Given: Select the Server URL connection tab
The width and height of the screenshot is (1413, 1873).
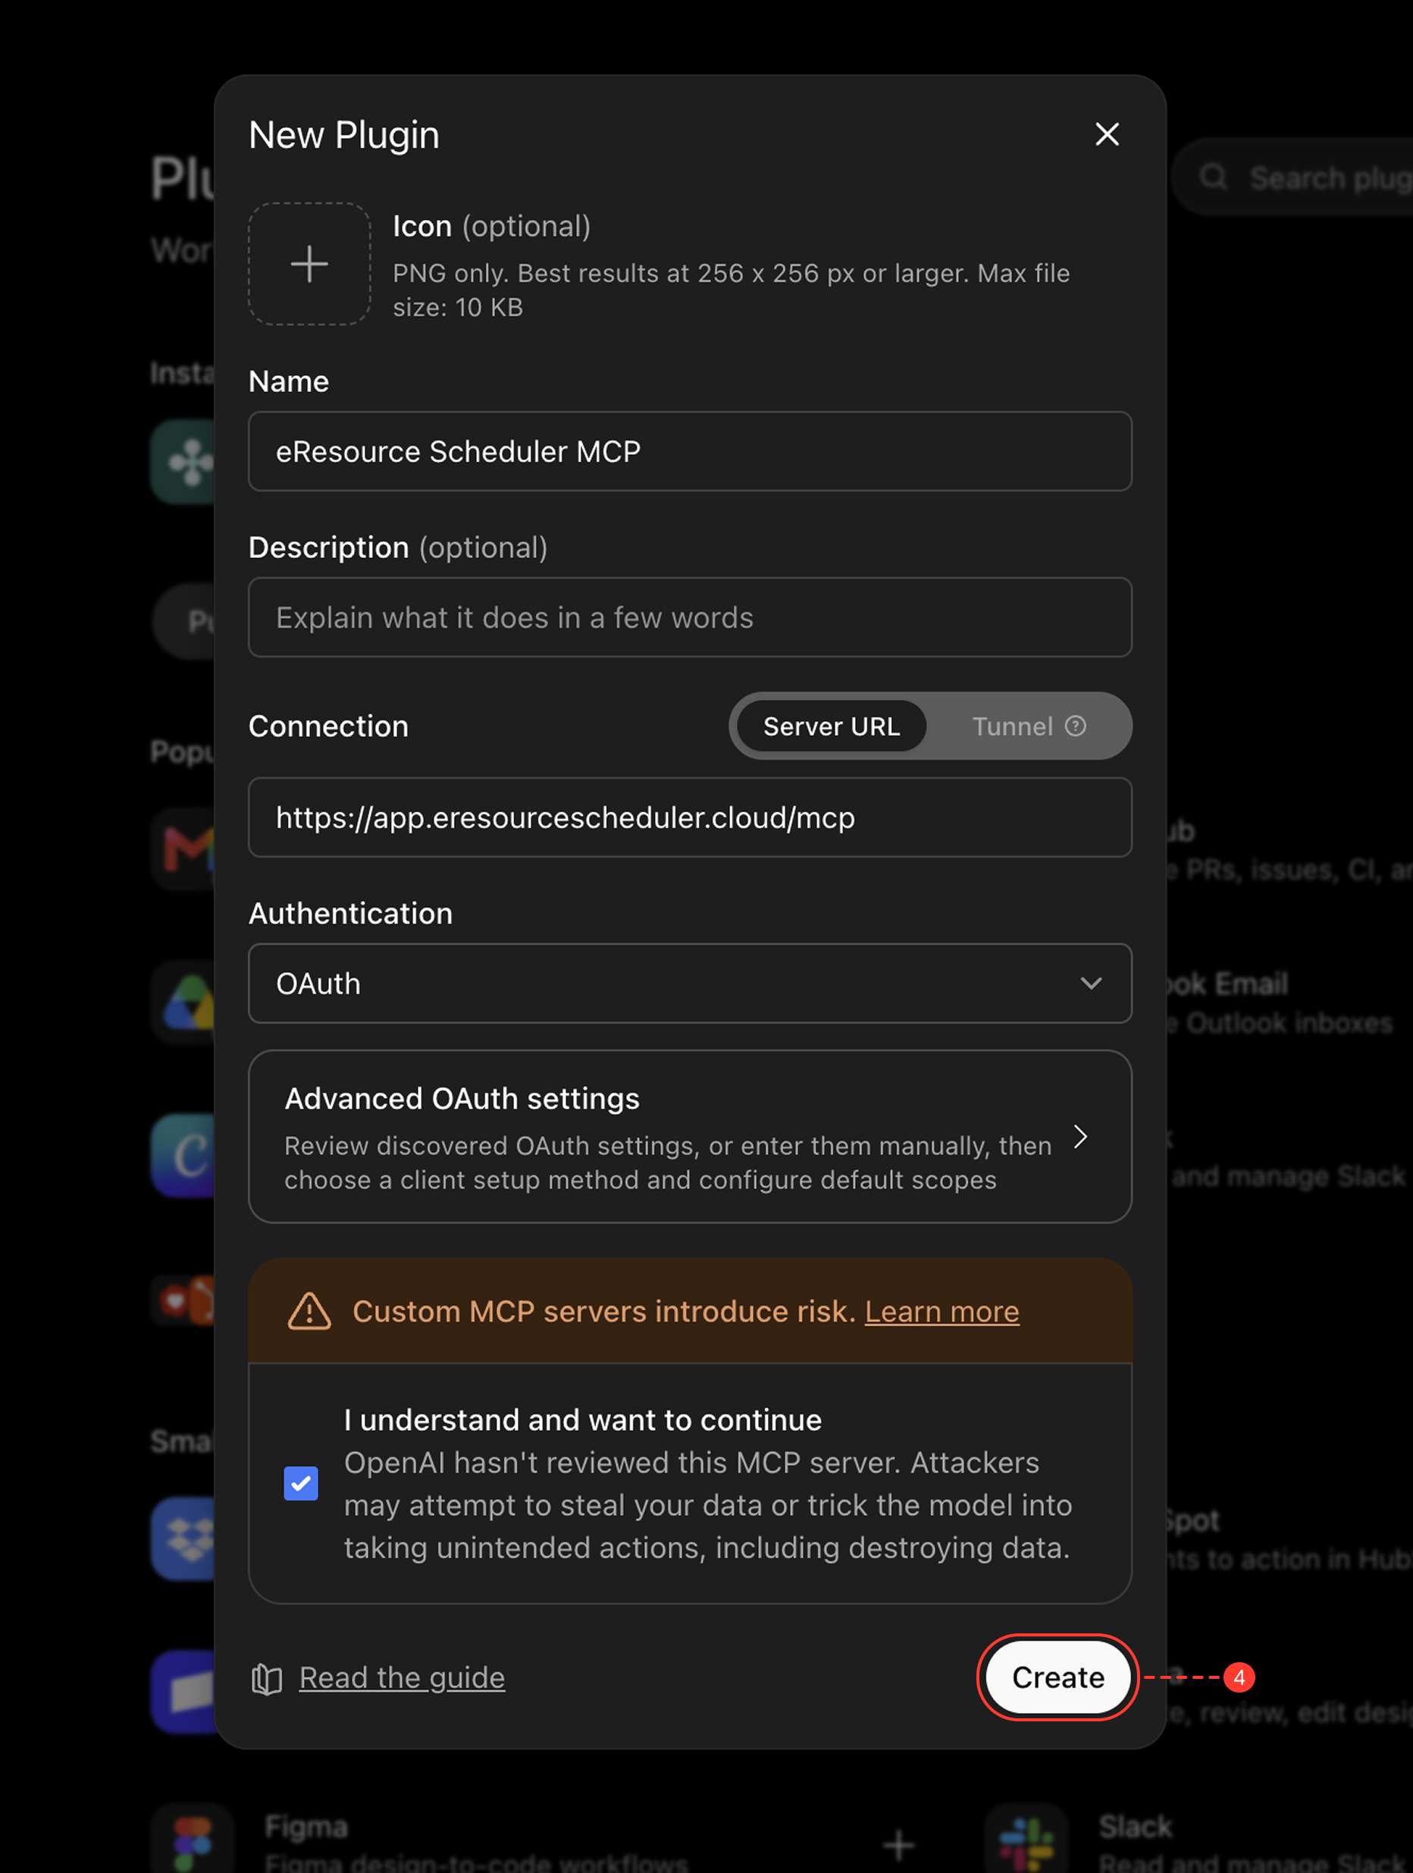Looking at the screenshot, I should pos(831,726).
